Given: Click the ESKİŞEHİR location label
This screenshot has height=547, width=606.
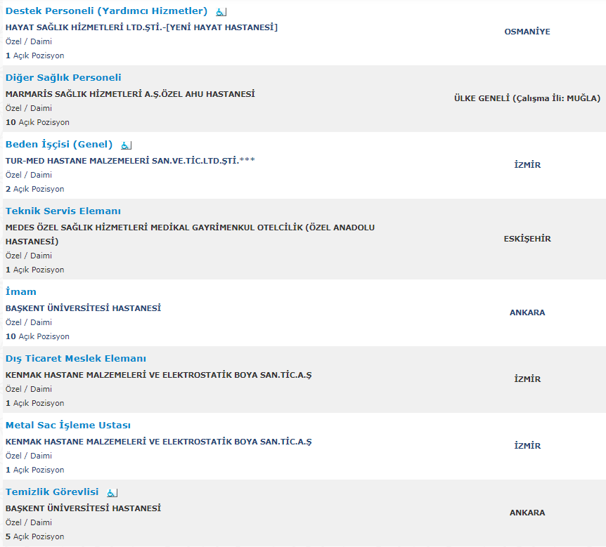Looking at the screenshot, I should tap(527, 239).
